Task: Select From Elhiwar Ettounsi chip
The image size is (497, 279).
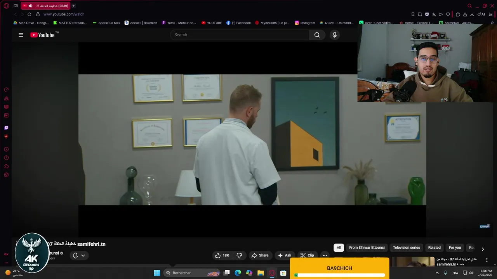Action: (367, 248)
